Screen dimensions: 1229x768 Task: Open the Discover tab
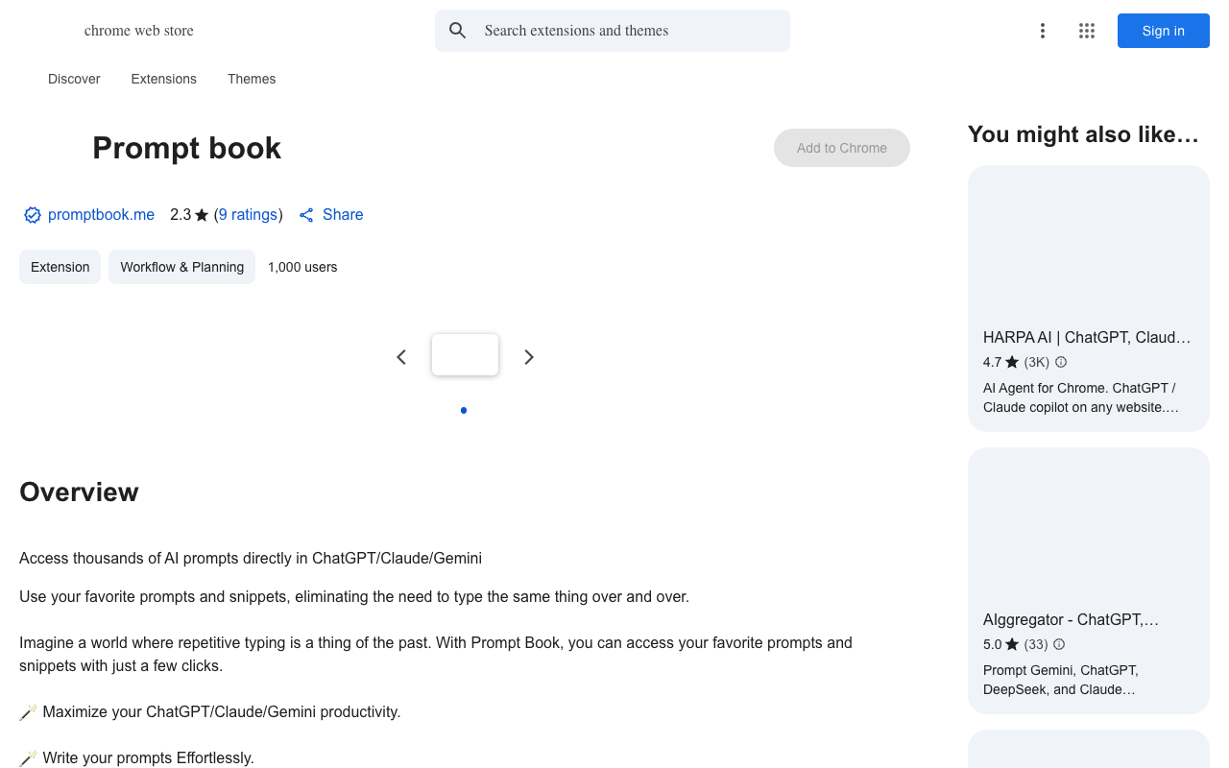click(74, 79)
